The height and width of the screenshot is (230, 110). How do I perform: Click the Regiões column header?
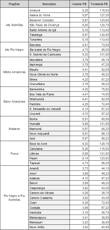14,4
